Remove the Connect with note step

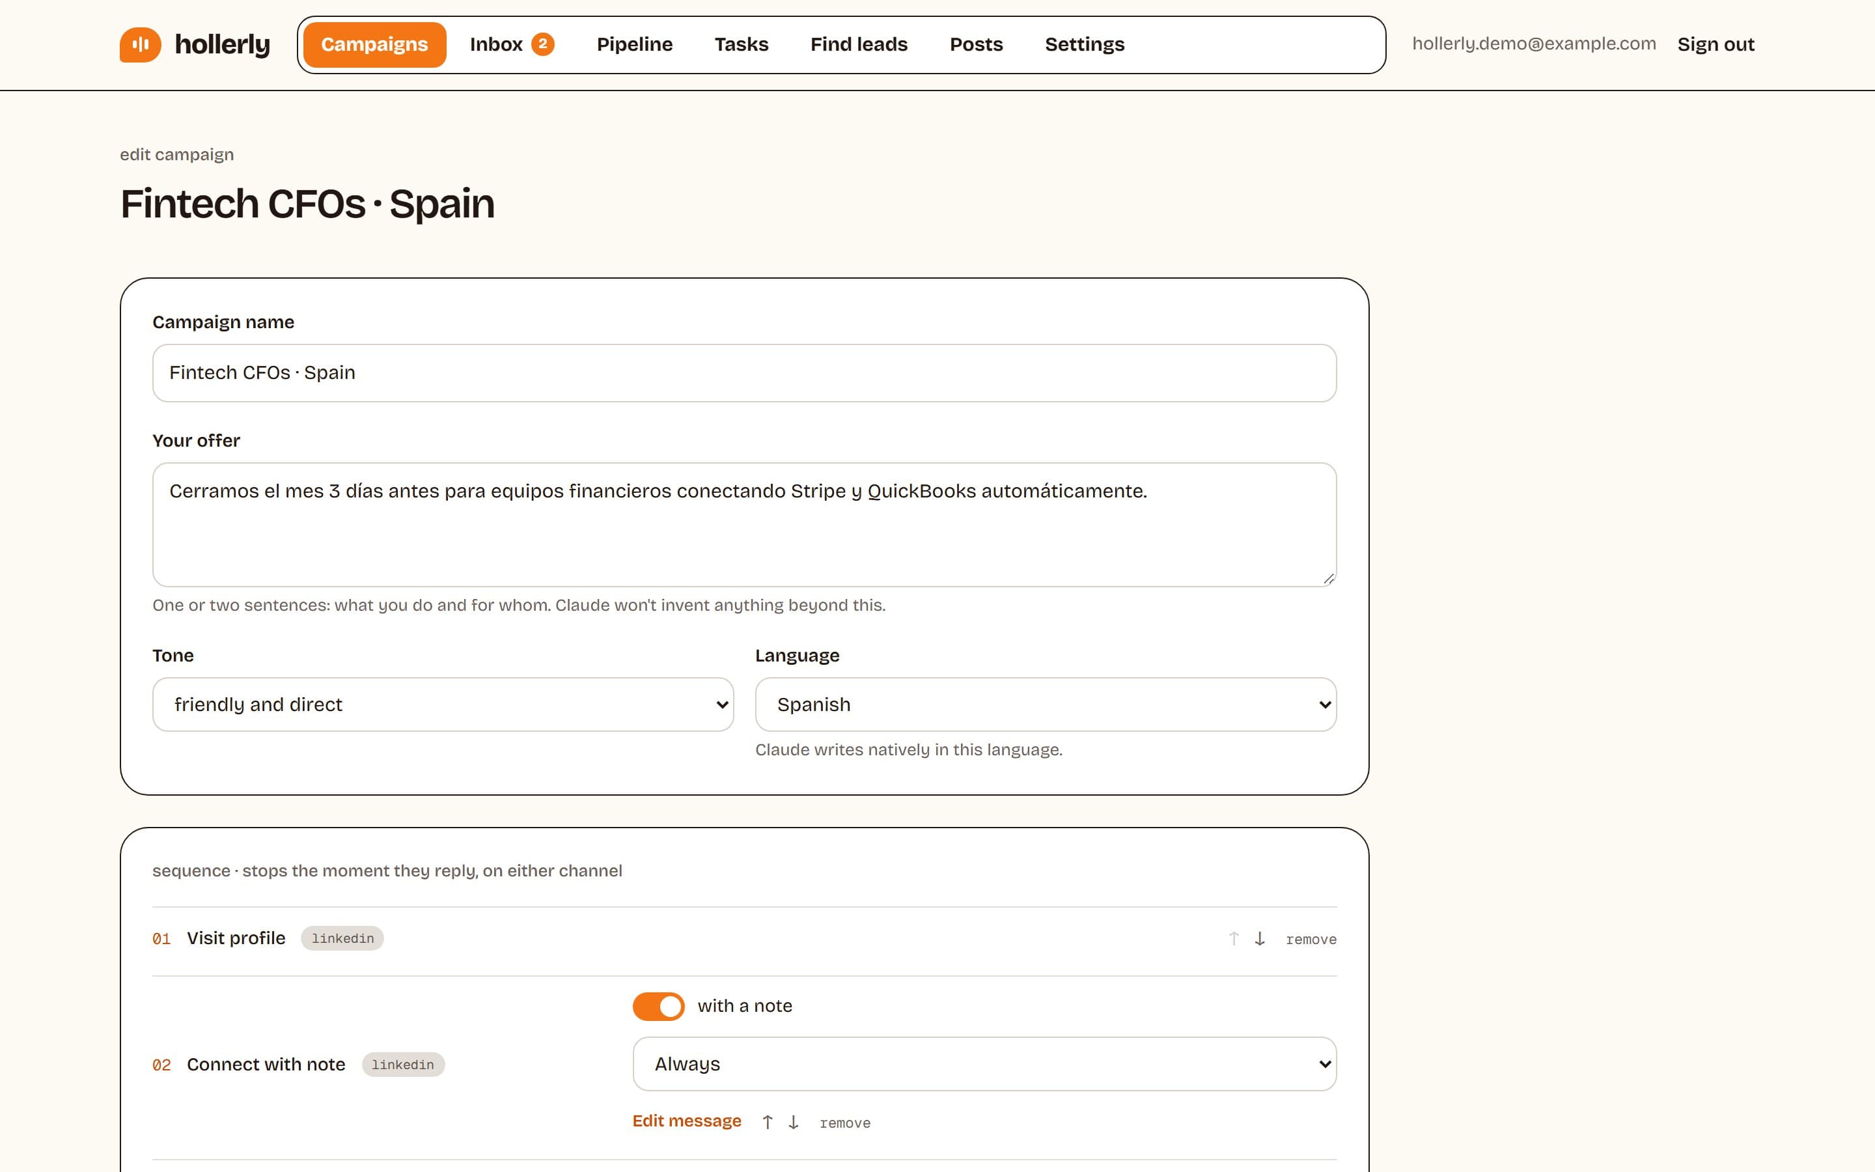tap(844, 1123)
